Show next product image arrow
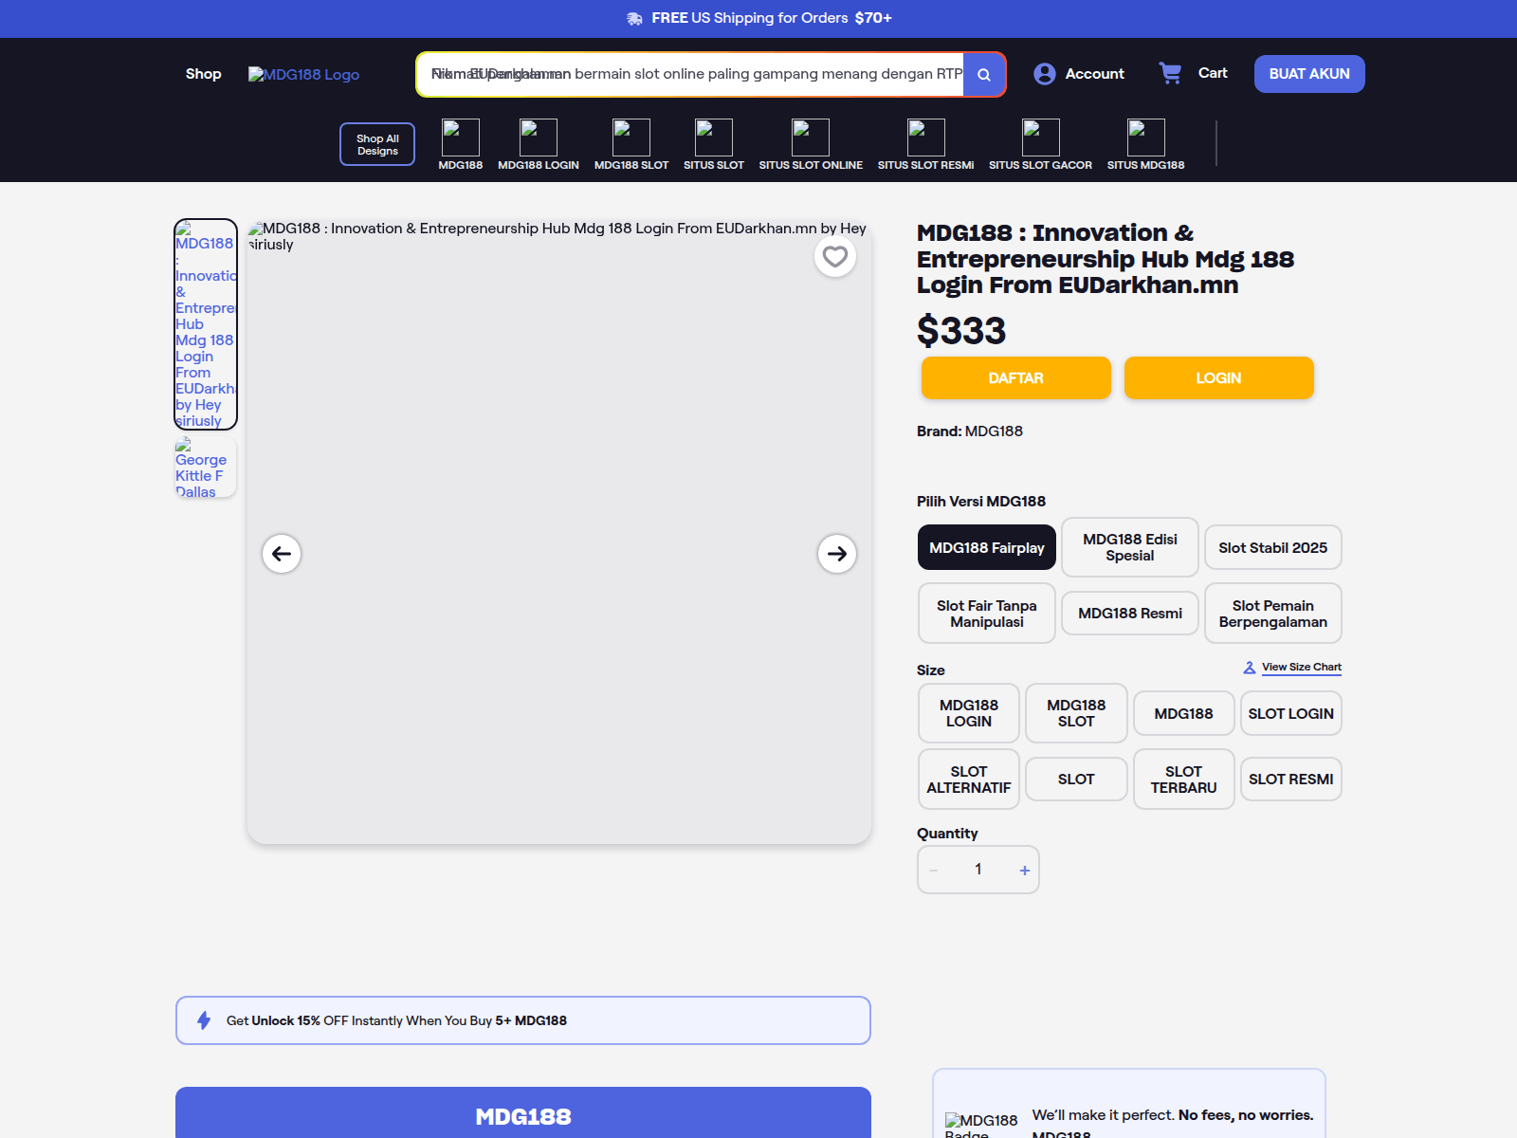 pos(837,554)
